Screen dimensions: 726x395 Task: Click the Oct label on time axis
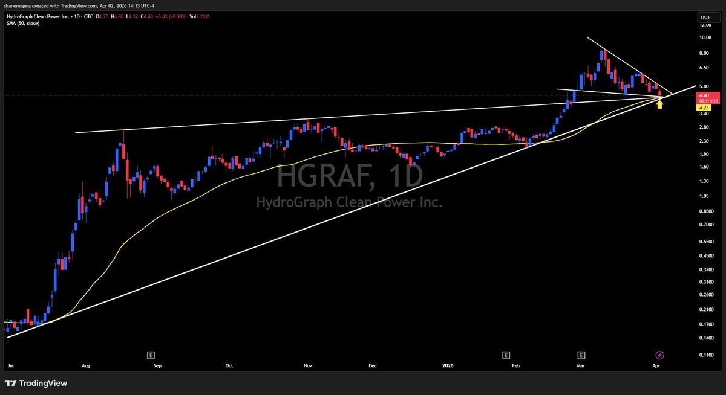pyautogui.click(x=229, y=366)
